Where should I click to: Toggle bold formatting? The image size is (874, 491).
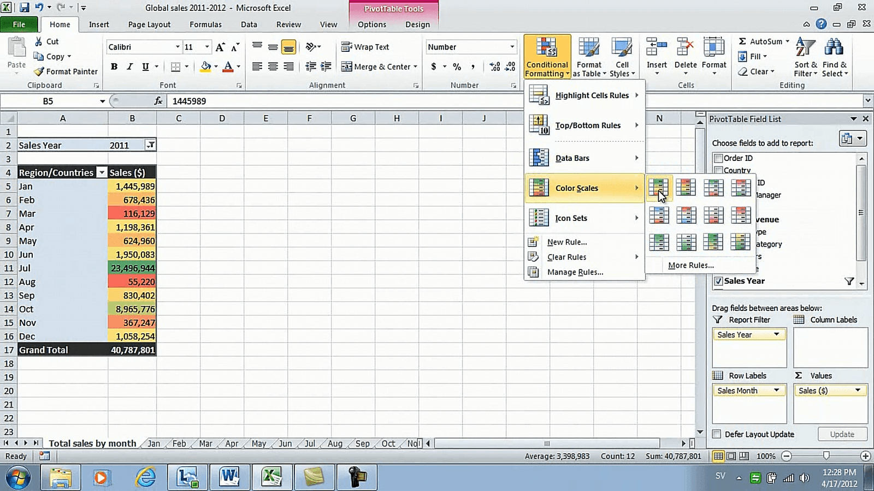114,67
